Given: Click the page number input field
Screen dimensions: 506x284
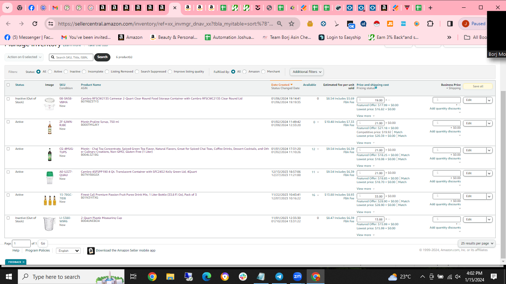Looking at the screenshot, I should (x=21, y=243).
